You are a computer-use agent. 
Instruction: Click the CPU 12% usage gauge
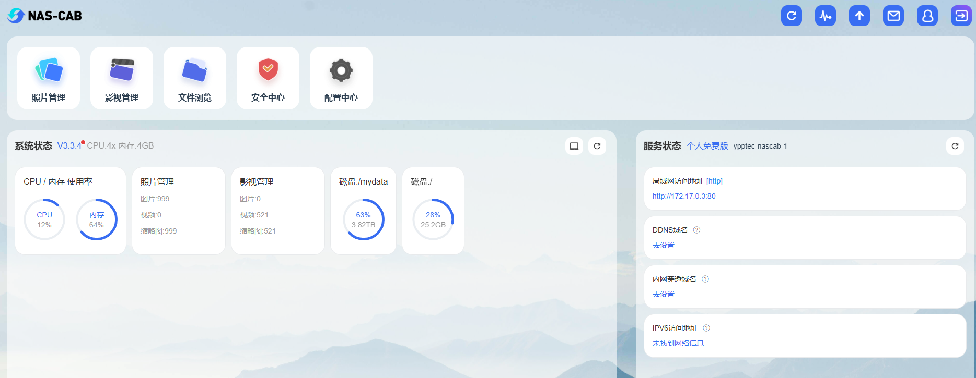pyautogui.click(x=44, y=220)
